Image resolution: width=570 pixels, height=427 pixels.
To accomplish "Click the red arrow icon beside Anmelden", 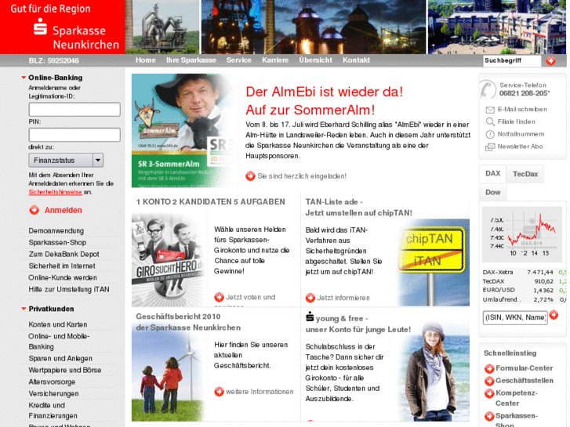I will (x=34, y=210).
